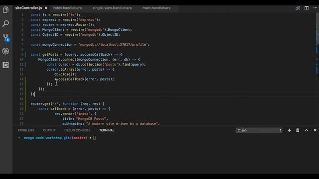Screen dimensions: 319x179
Task: Switch to the siteController.js tab
Action: tap(28, 8)
